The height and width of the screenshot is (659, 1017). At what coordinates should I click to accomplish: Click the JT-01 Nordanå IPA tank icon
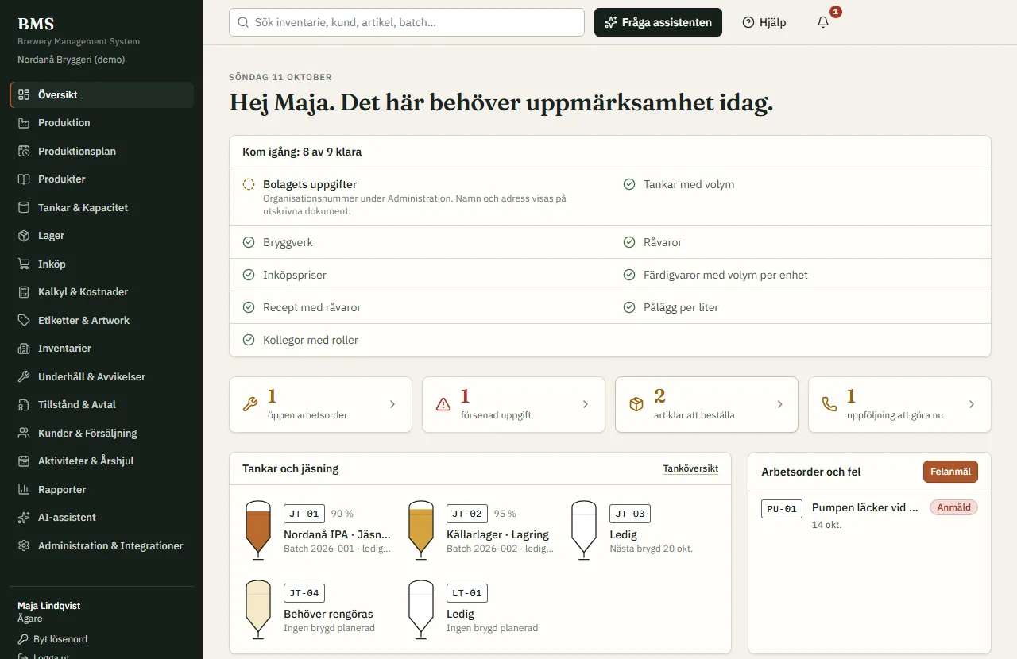[x=258, y=530]
